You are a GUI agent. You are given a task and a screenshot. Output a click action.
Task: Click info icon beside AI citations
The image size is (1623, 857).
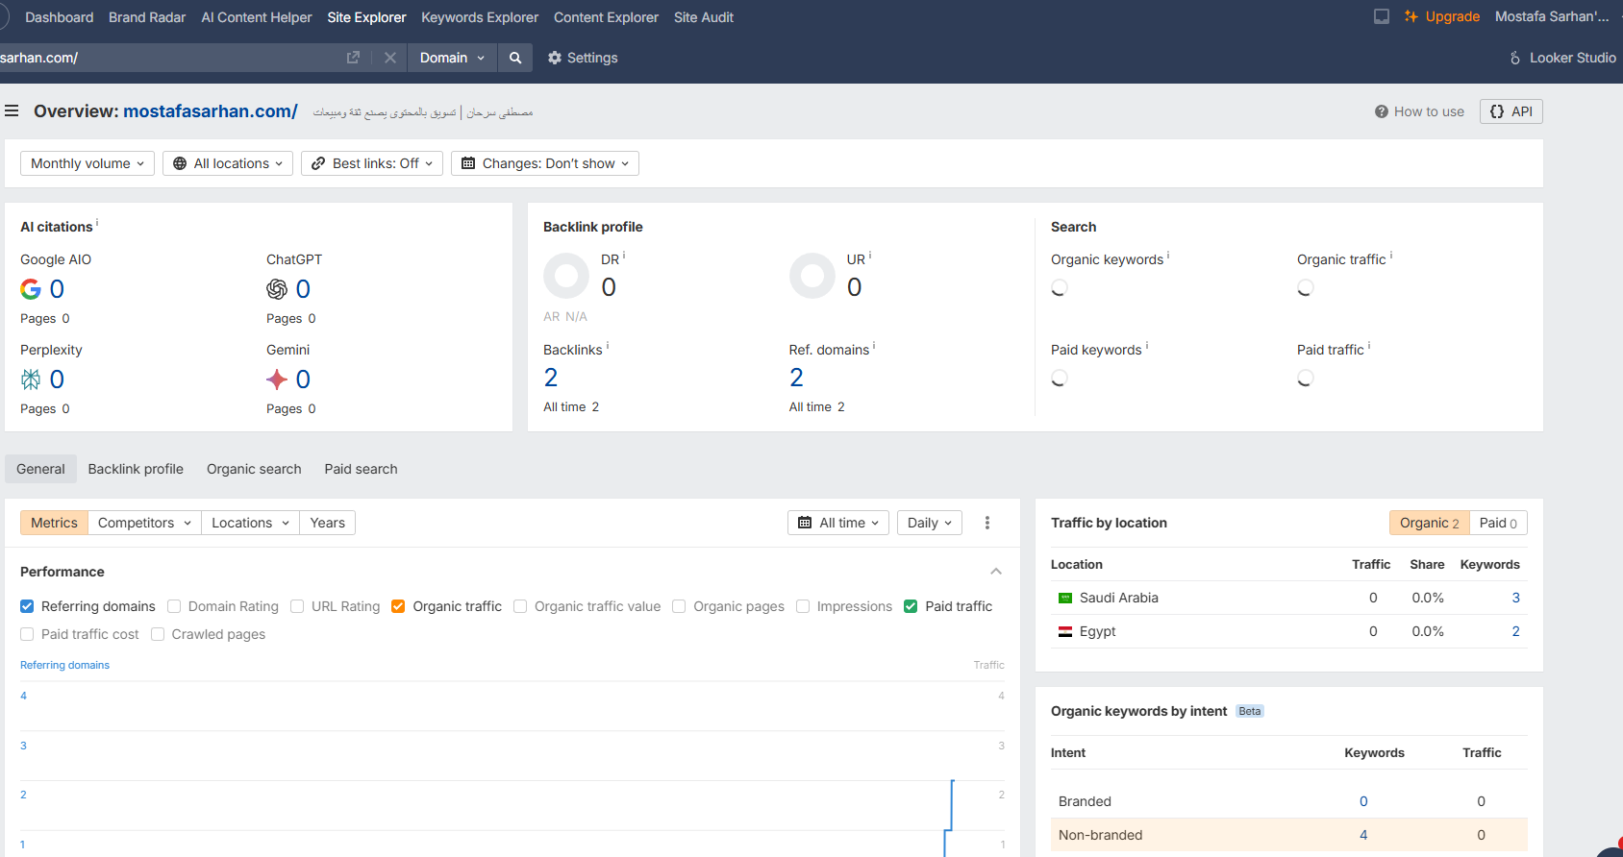[97, 223]
